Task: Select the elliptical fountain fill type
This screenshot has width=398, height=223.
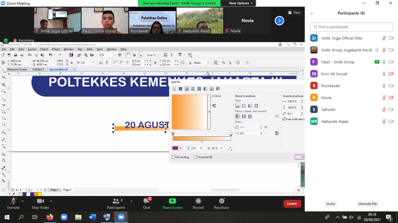Action: [244, 106]
